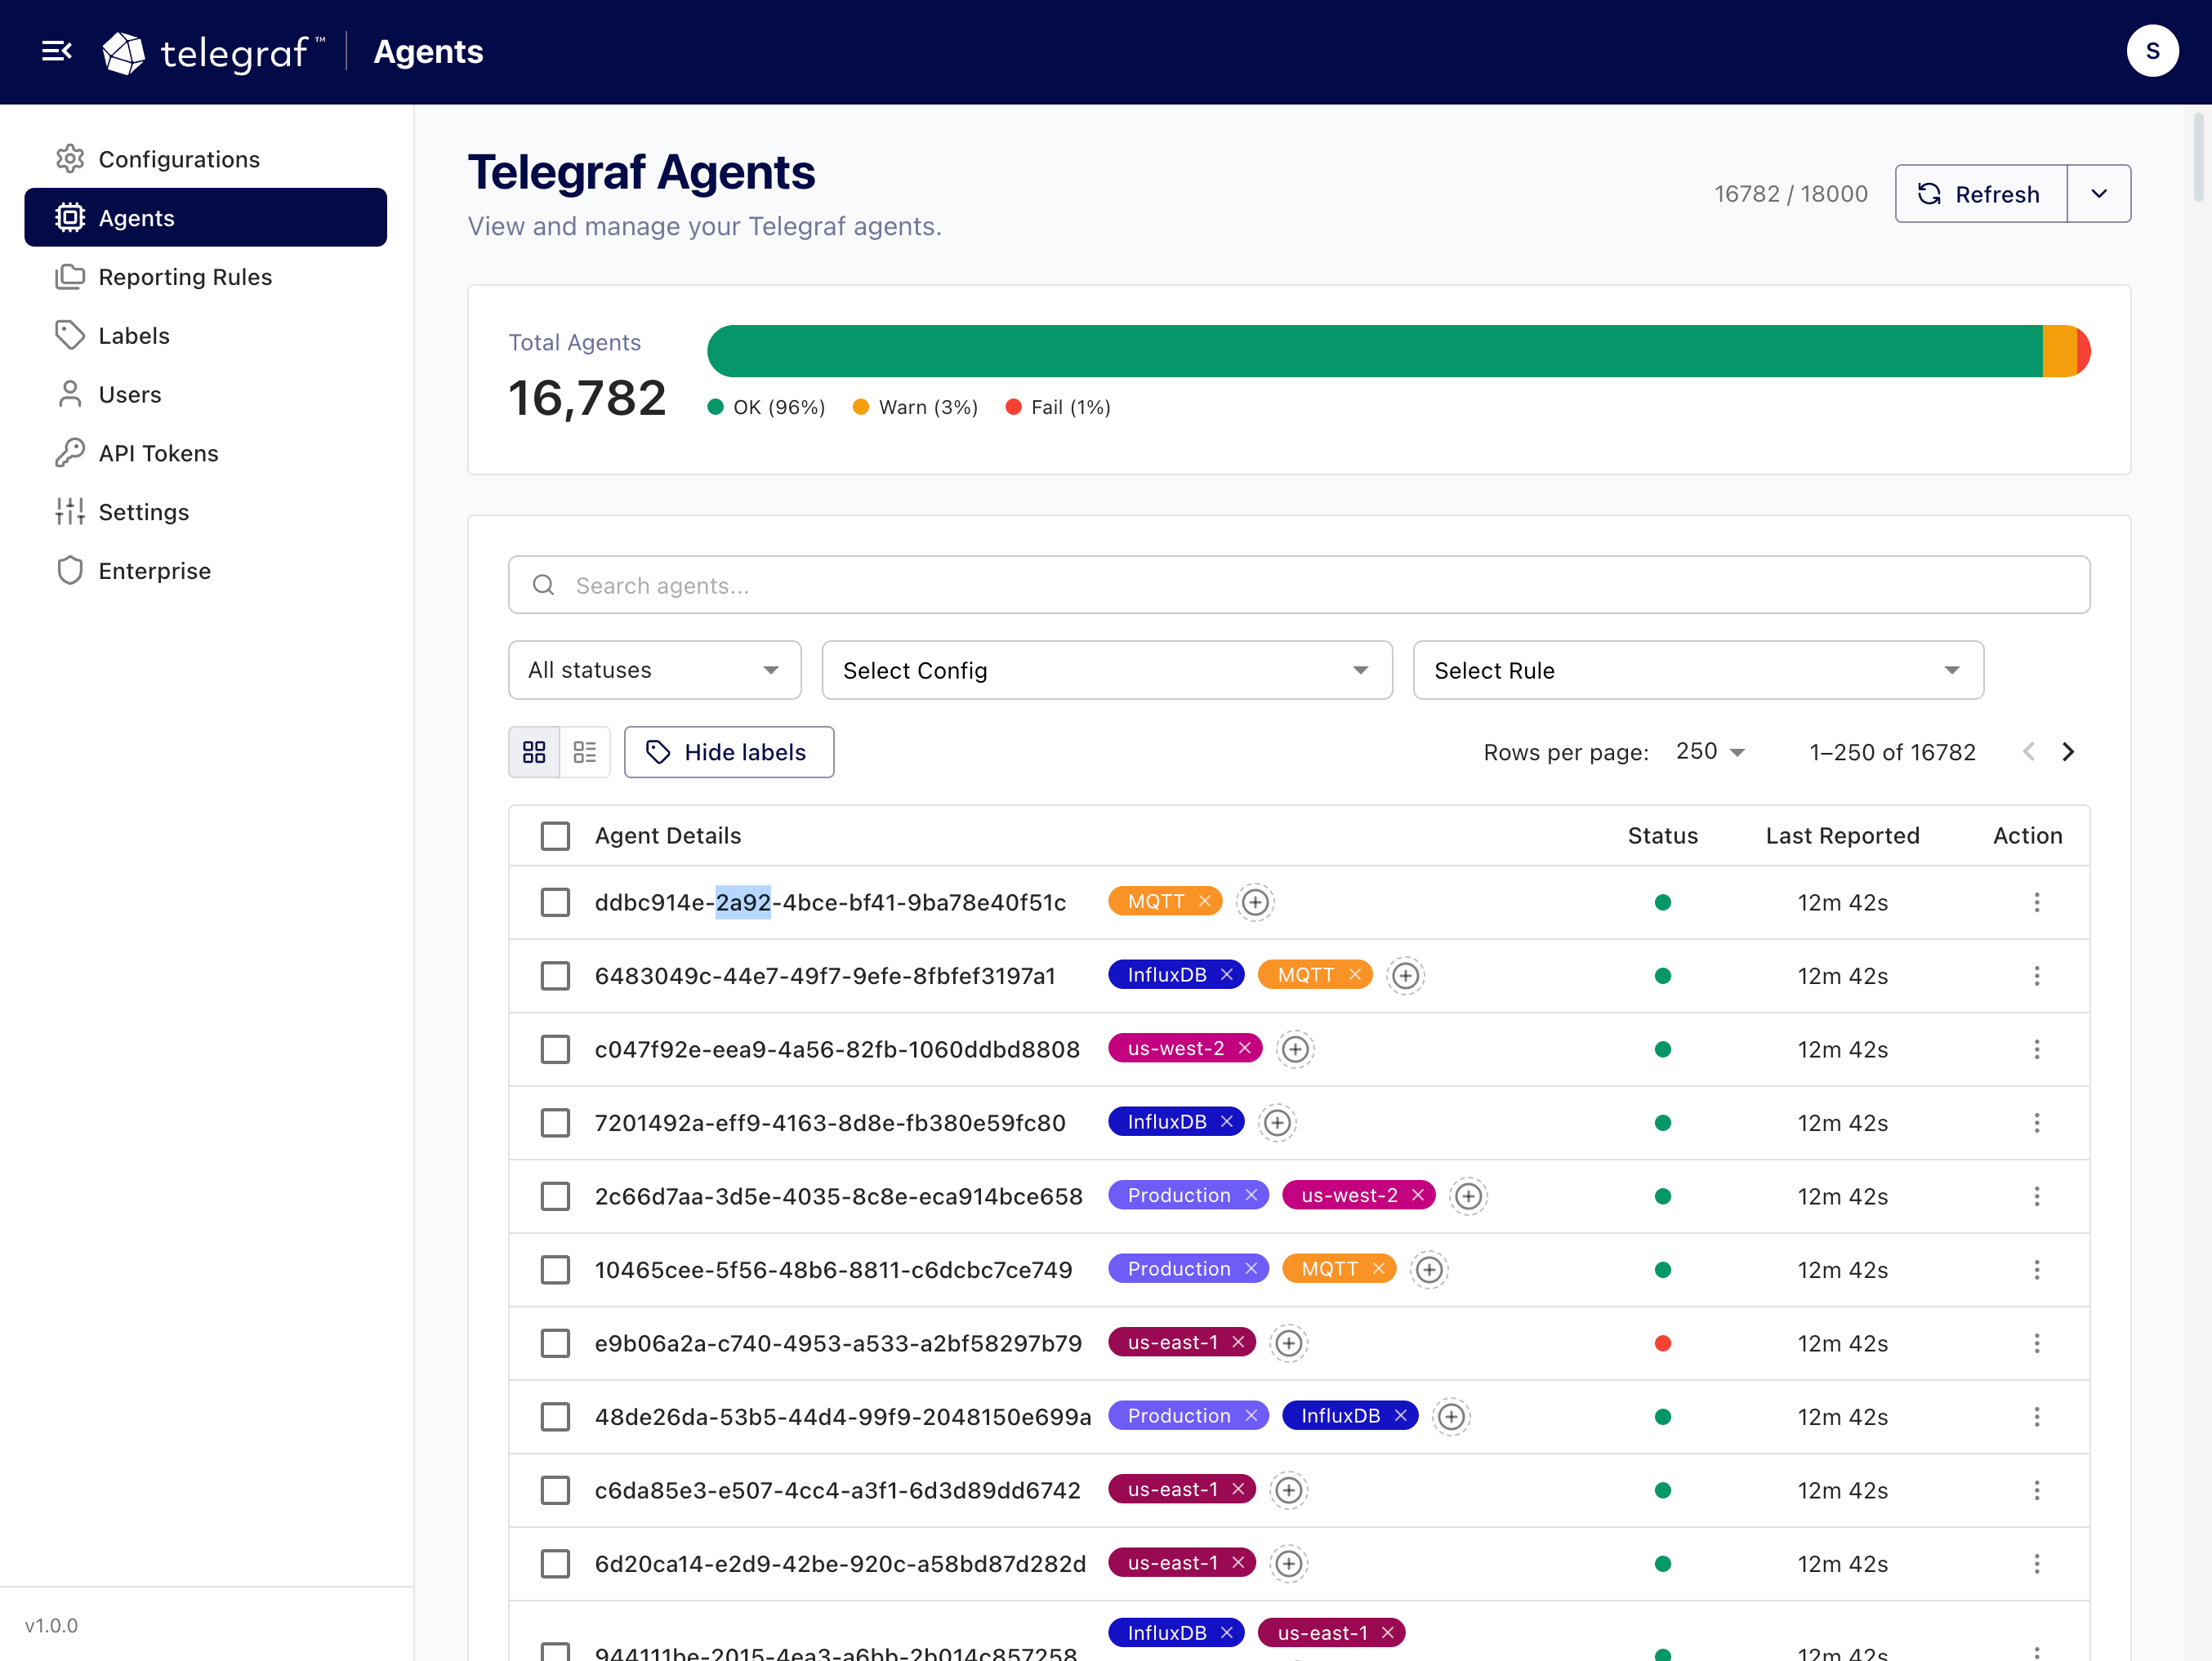Screen dimensions: 2212x1661
Task: Select agent 7201492a checkbox
Action: point(555,1122)
